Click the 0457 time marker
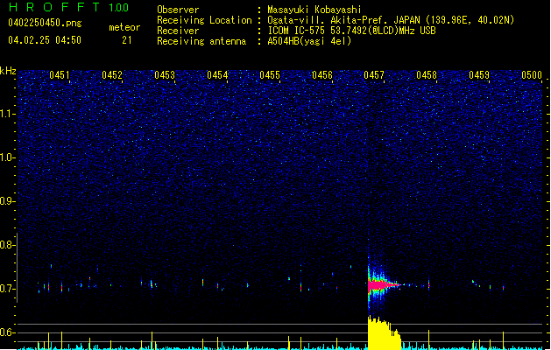 tap(374, 74)
